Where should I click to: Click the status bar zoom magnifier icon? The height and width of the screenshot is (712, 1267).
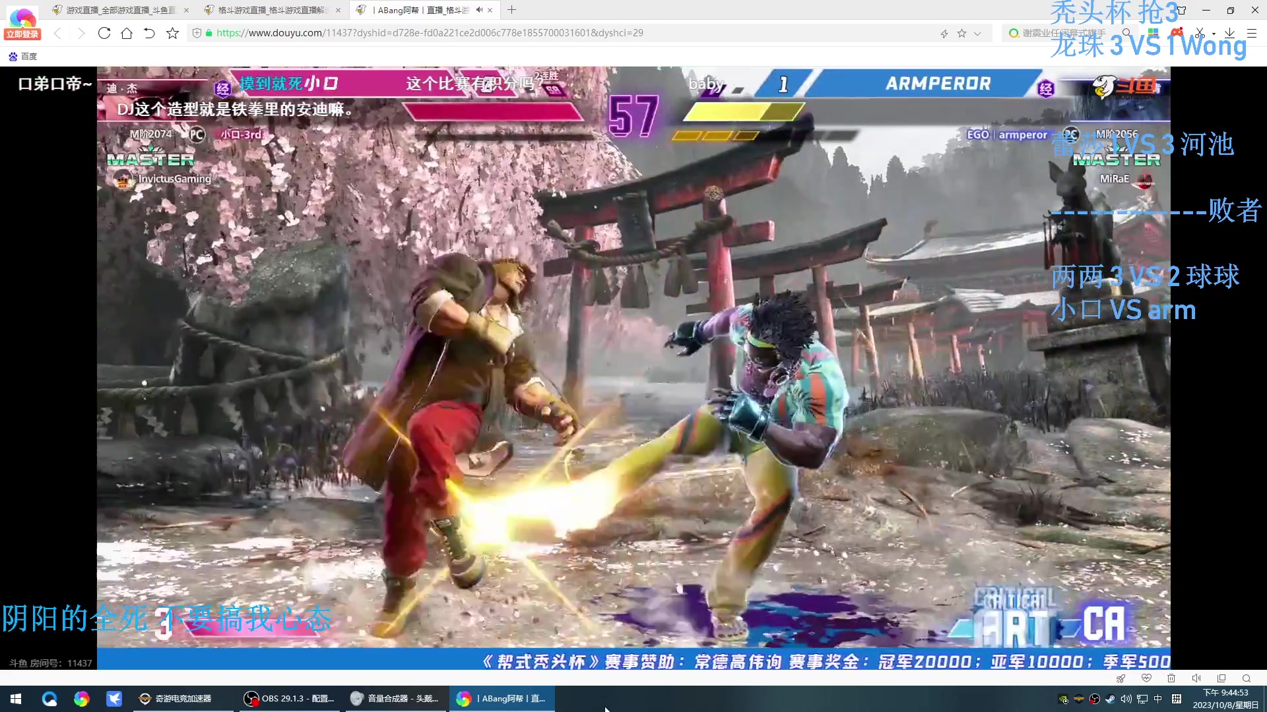point(1247,678)
